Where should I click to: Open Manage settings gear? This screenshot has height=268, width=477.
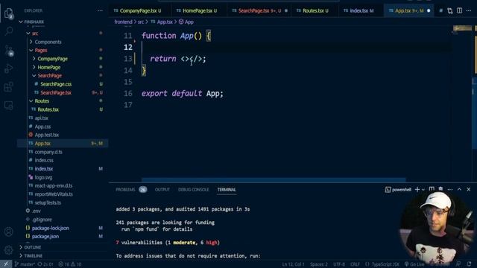(8, 250)
